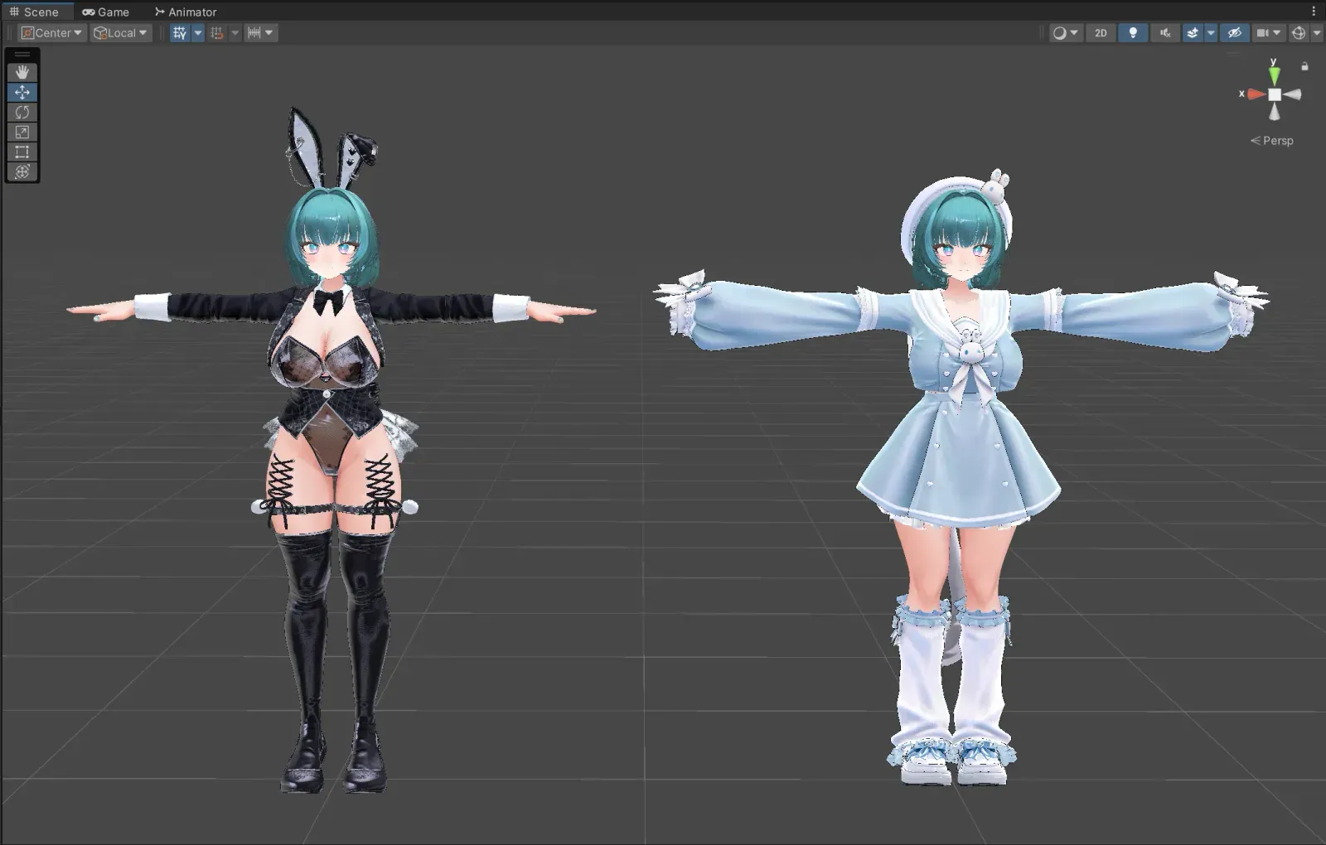The image size is (1326, 845).
Task: Open the Center pivot mode dropdown
Action: (51, 33)
